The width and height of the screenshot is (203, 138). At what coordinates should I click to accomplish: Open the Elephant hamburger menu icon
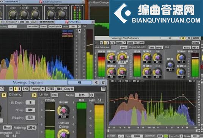pyautogui.click(x=103, y=89)
